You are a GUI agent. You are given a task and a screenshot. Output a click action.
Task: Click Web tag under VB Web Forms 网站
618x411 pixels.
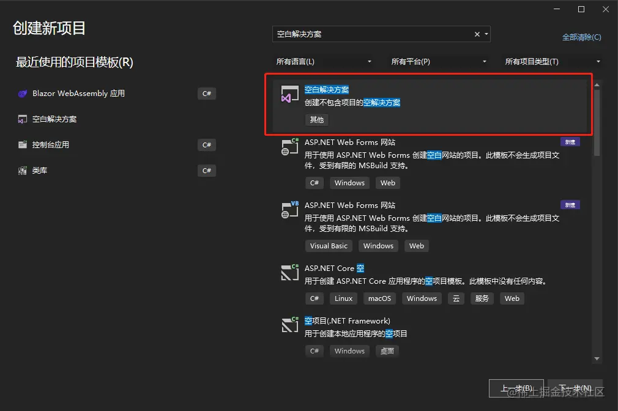coord(417,246)
